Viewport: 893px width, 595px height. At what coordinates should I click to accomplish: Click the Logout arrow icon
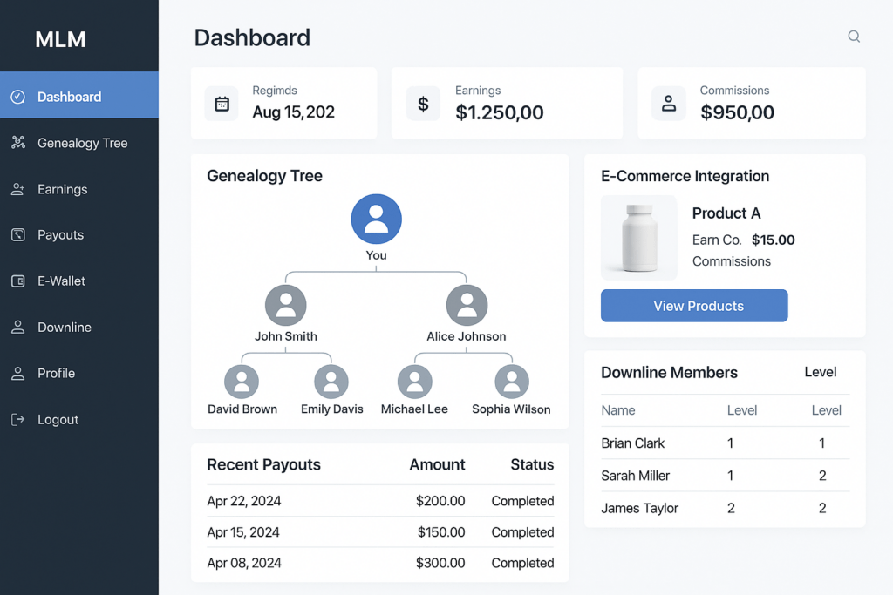pyautogui.click(x=17, y=420)
